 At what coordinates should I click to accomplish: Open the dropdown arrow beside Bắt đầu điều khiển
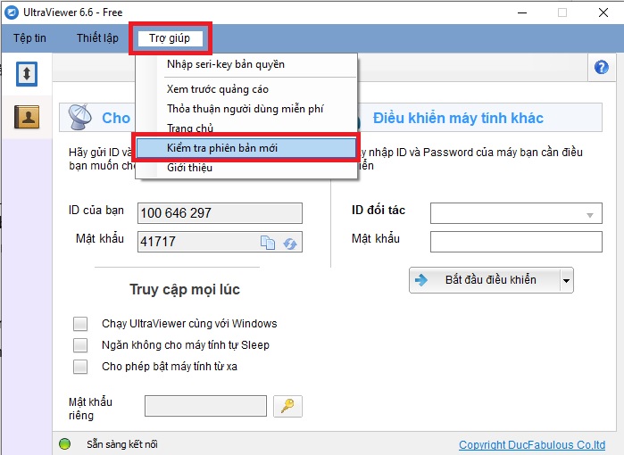coord(566,280)
